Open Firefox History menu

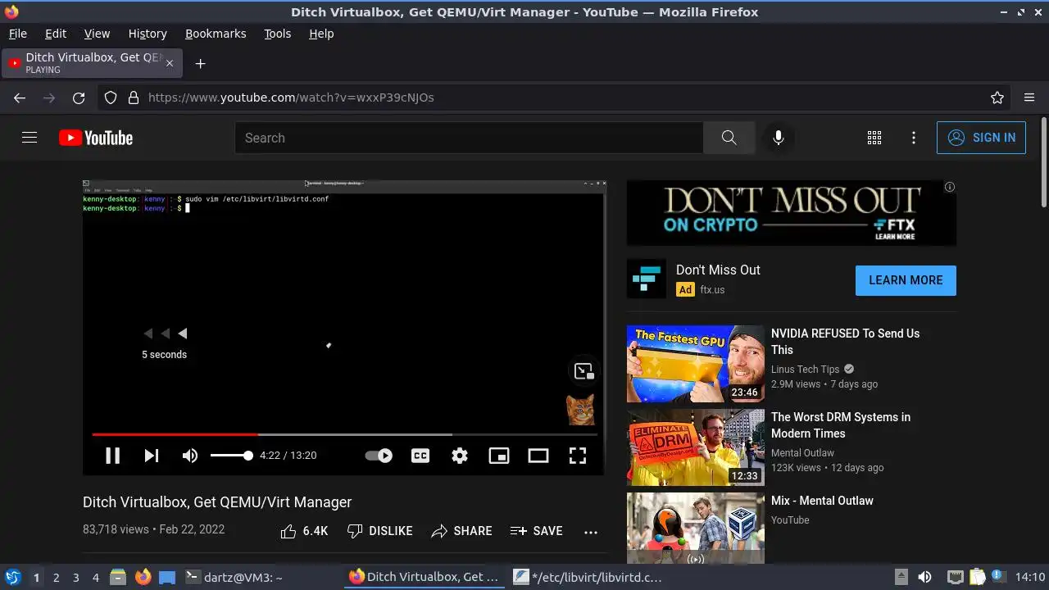pos(148,34)
